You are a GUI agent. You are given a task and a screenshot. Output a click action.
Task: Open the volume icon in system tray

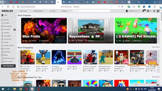(x=142, y=89)
